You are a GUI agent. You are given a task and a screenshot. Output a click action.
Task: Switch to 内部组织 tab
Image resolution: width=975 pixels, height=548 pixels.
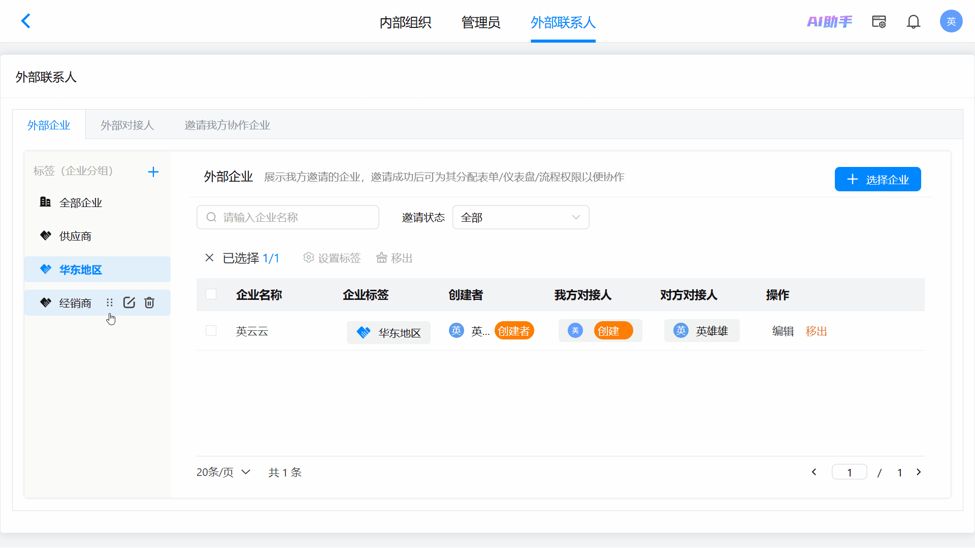406,22
